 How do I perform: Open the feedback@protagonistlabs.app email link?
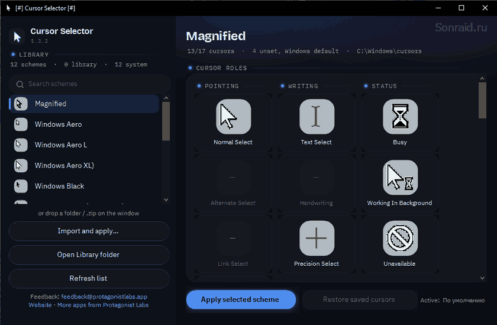[104, 297]
